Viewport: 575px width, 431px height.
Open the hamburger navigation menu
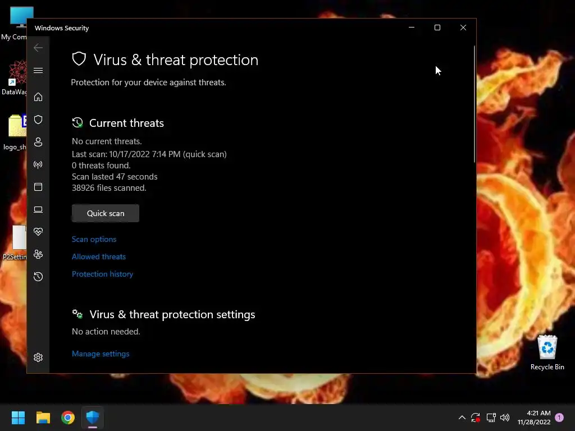click(38, 70)
